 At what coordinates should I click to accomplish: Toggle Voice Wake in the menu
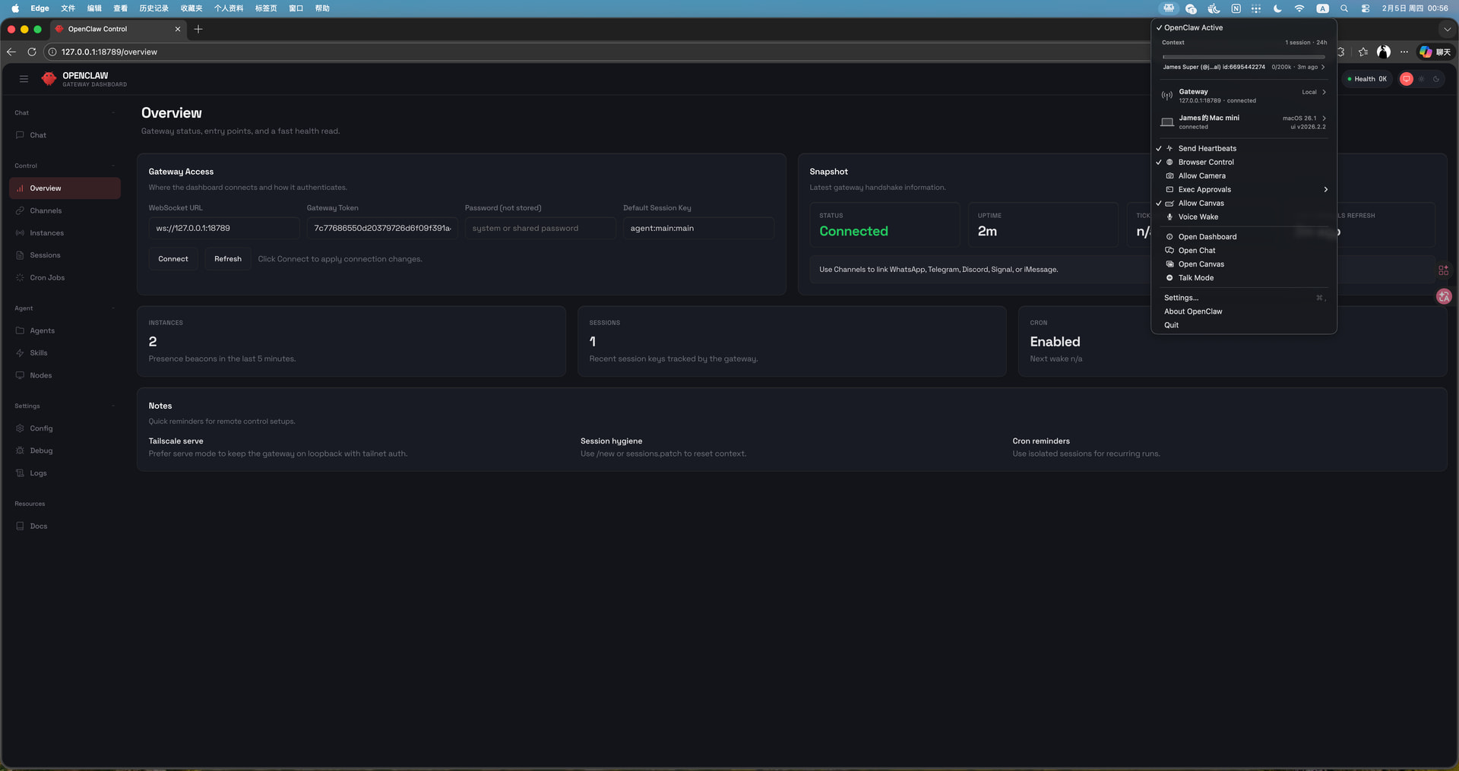pos(1198,217)
